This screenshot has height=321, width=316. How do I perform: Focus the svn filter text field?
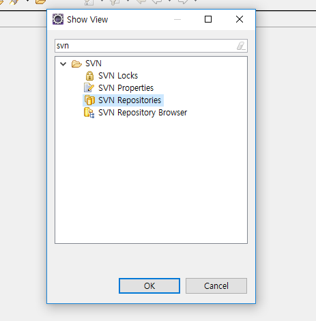pos(151,46)
